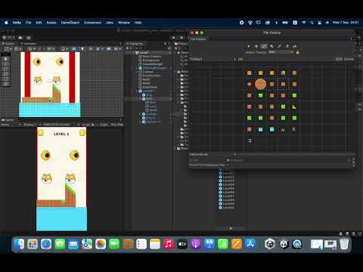
Task: Open the App Store from the dock
Action: (250, 244)
